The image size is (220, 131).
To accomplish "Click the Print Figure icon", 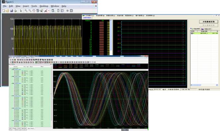I will 15,11.
